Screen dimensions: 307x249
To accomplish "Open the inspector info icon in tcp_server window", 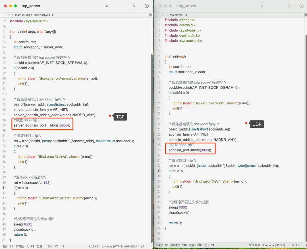I will (x=146, y=6).
